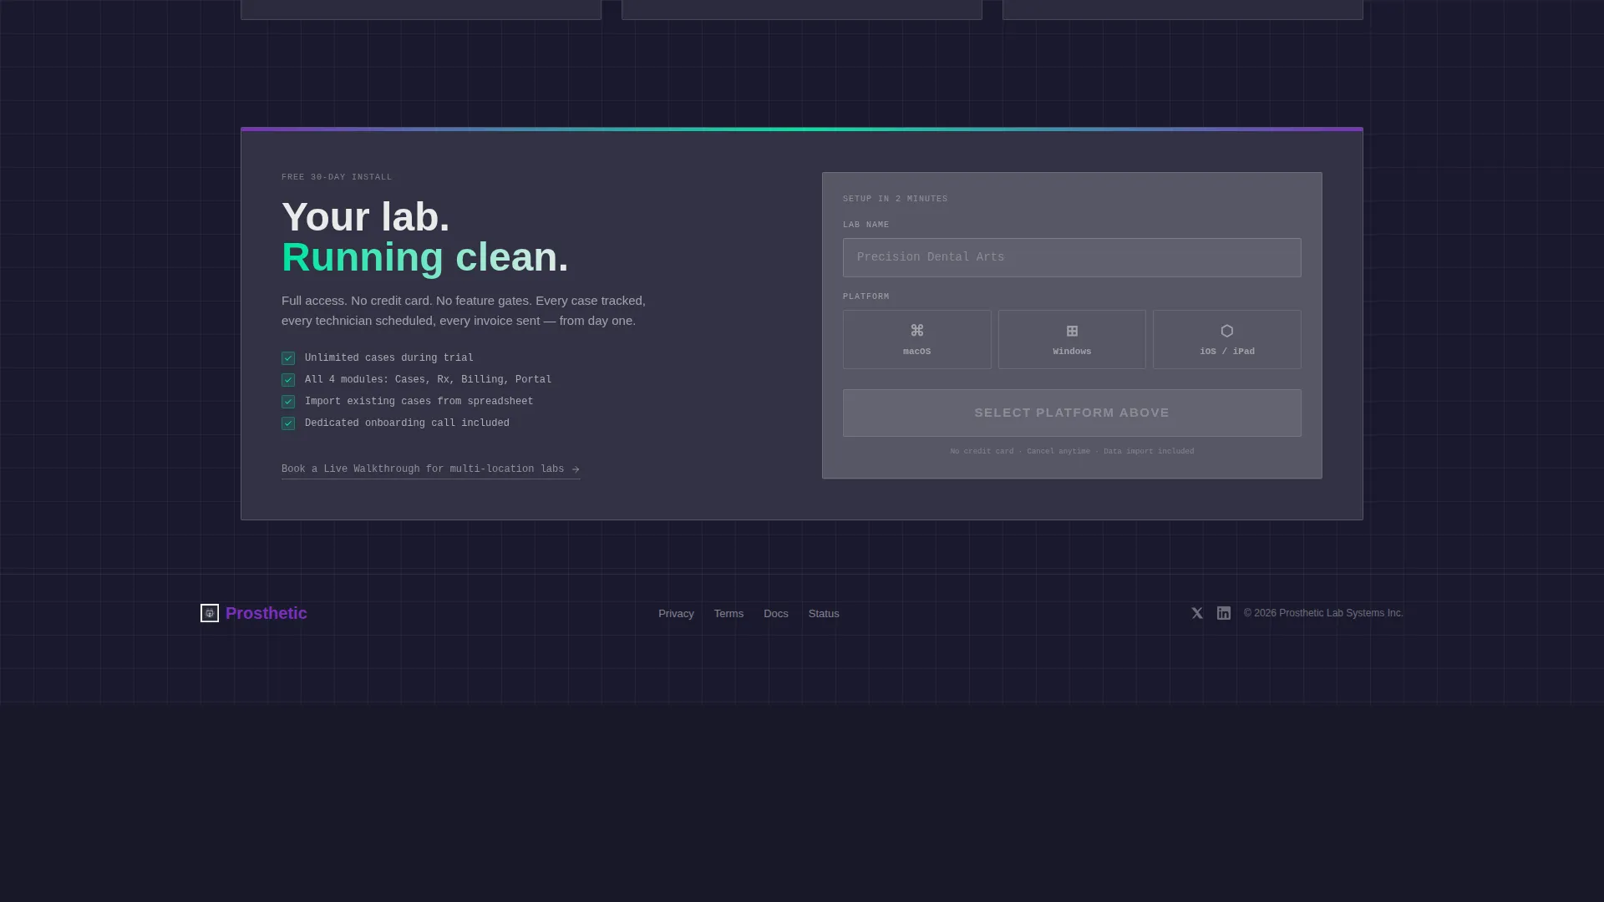
Task: Select the Windows label in the platform picker
Action: click(1072, 352)
